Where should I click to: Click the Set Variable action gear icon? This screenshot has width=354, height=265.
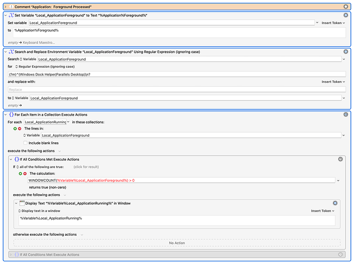[x=345, y=15]
